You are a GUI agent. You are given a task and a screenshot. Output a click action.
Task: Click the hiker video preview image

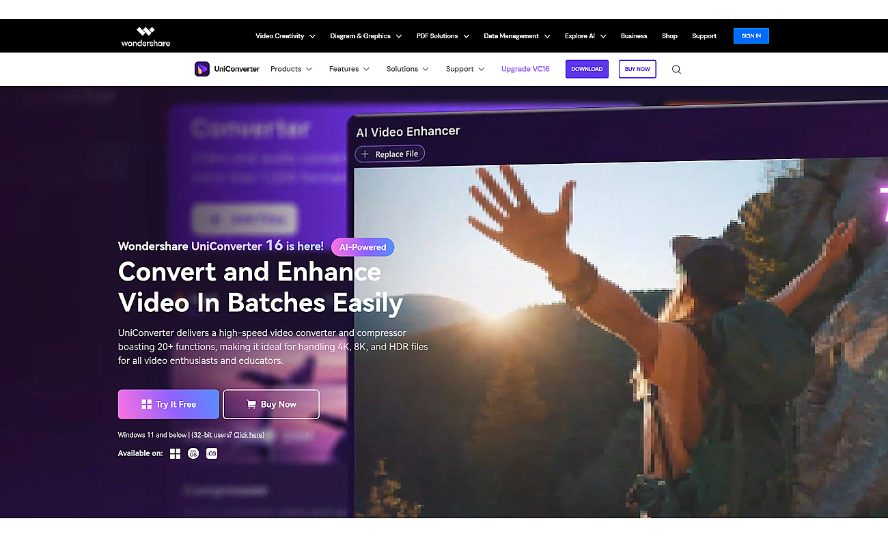point(621,338)
